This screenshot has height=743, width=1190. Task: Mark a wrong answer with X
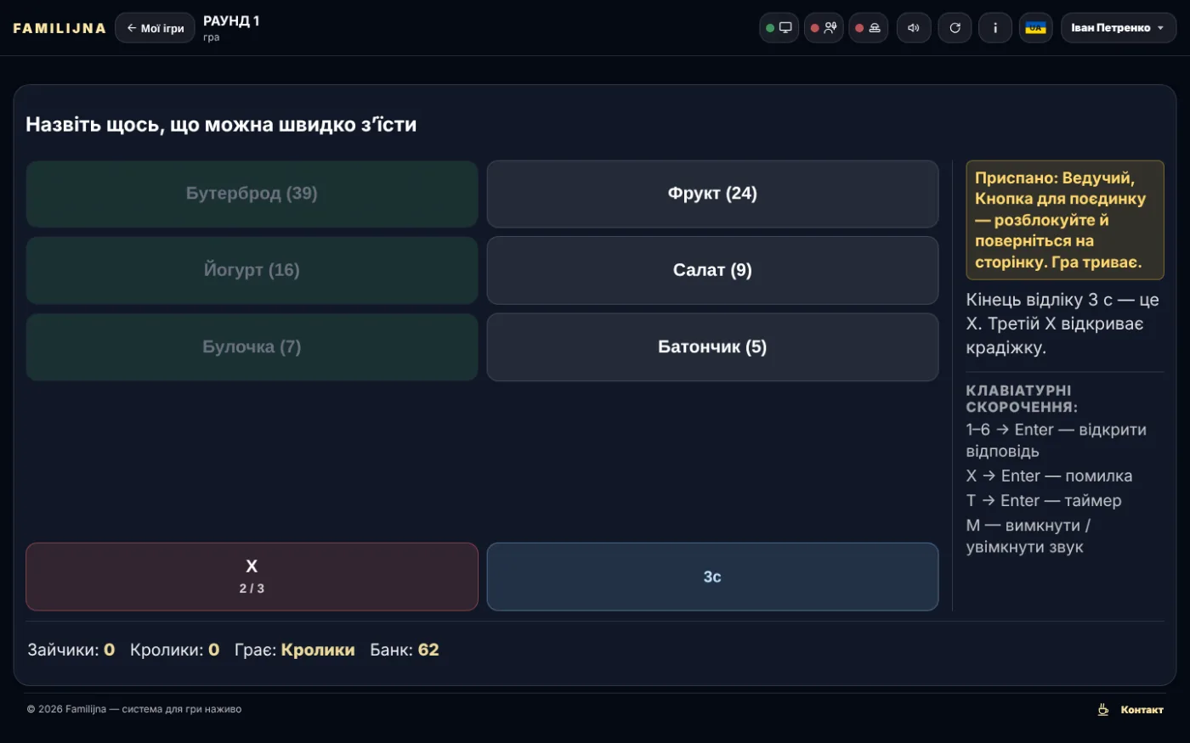click(252, 577)
